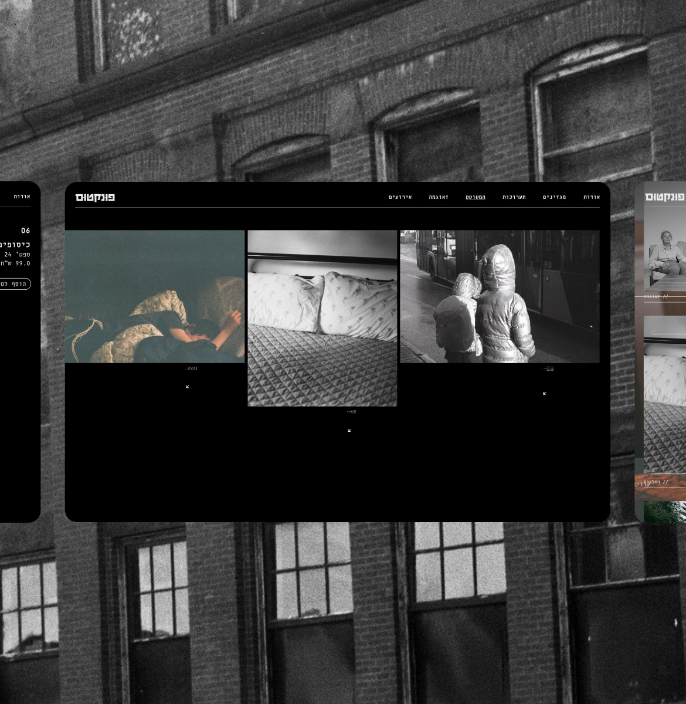Click the כיסופים title in the left window
The image size is (686, 704).
coord(15,244)
